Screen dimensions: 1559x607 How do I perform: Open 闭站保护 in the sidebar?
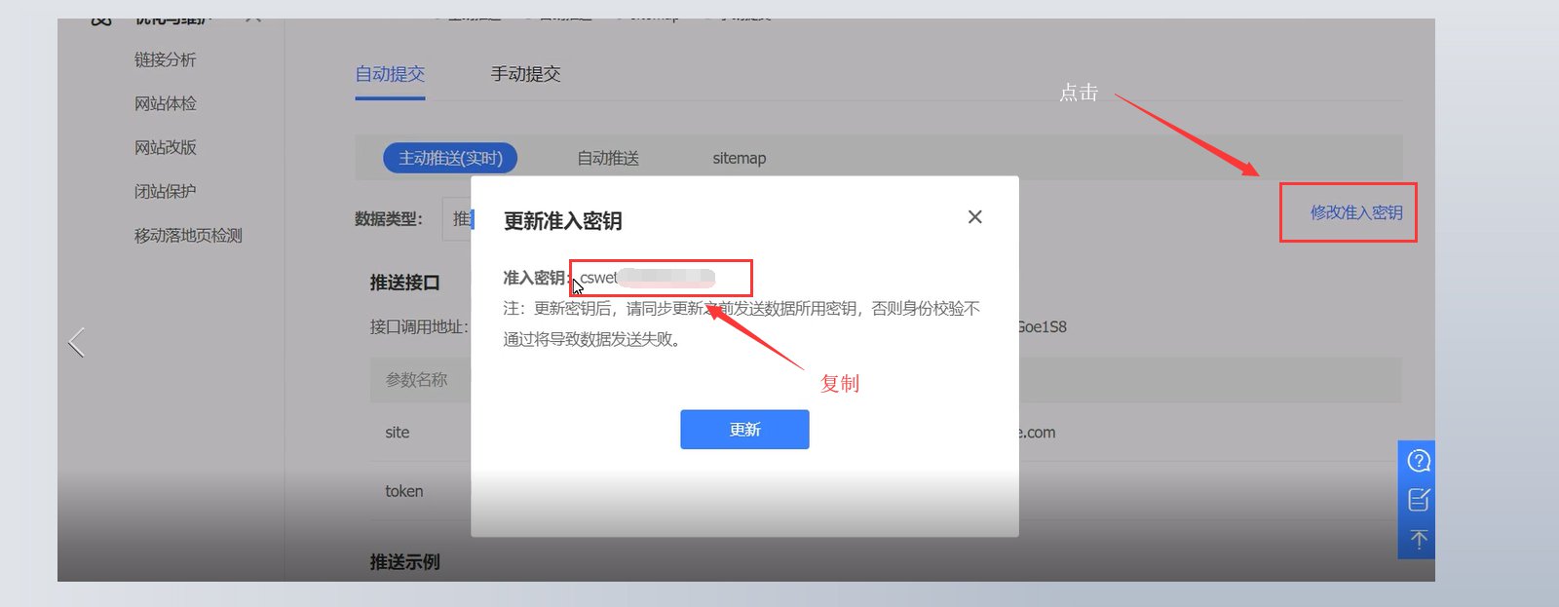[x=166, y=191]
